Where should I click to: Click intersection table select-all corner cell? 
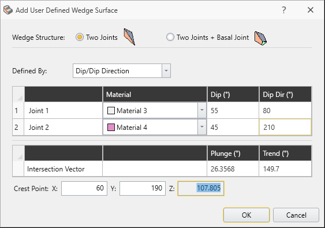pyautogui.click(x=18, y=154)
